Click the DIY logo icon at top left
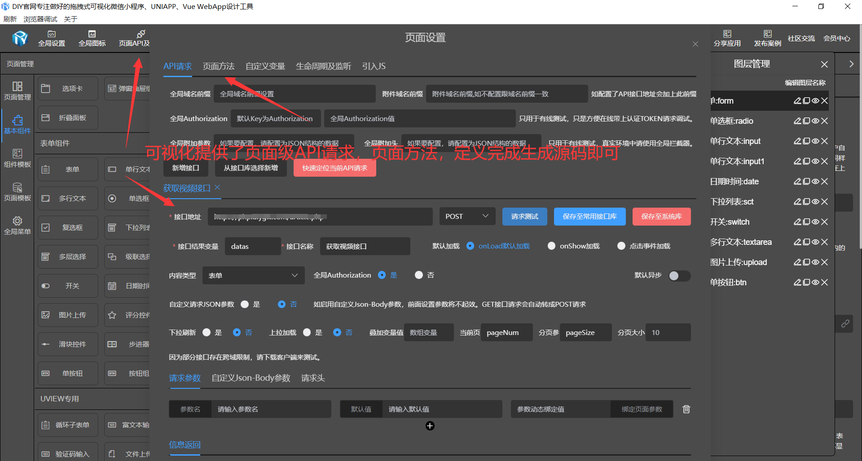862x461 pixels. (20, 39)
